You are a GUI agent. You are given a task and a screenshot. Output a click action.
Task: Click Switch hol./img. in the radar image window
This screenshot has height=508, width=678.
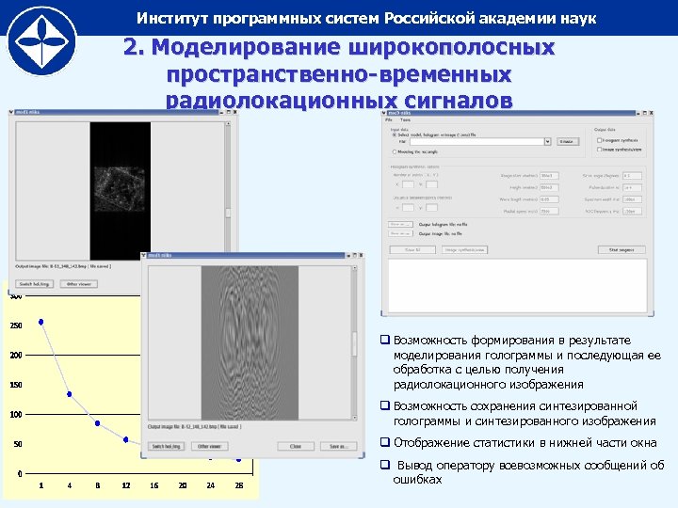(35, 284)
